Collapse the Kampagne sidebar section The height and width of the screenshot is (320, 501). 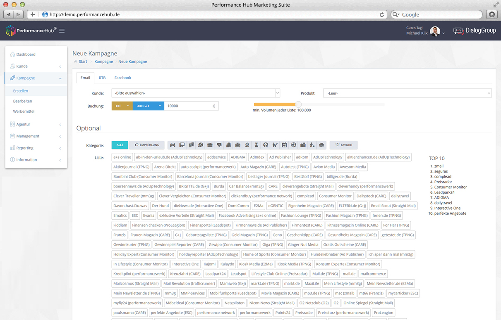point(36,78)
